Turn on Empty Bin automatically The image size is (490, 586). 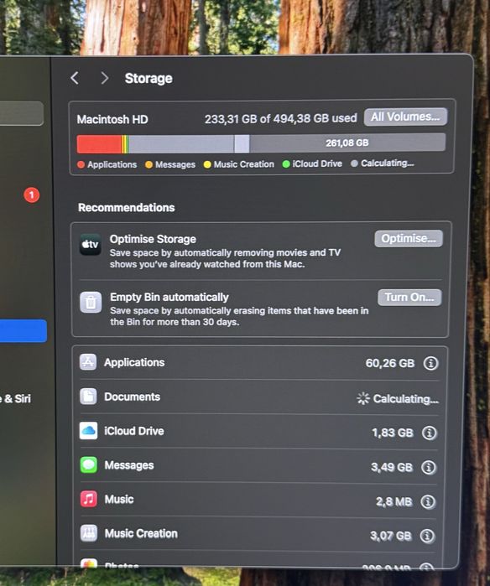409,298
